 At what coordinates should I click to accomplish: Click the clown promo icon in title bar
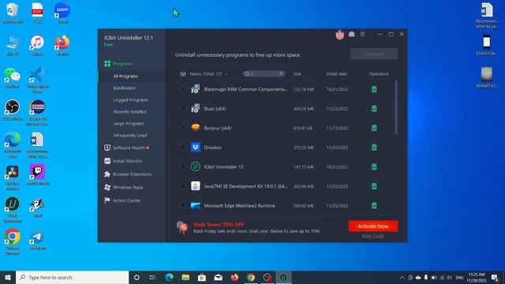339,35
